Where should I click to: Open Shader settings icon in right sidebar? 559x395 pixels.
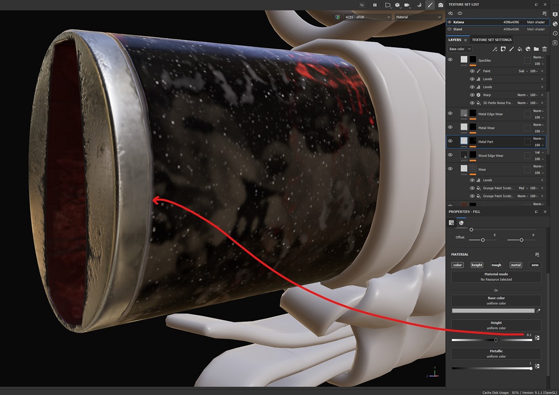click(x=555, y=24)
